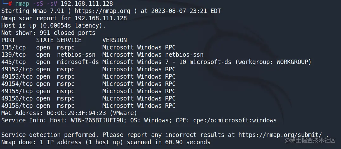The width and height of the screenshot is (341, 149).
Task: Click the microsoft-ds service name
Action: (x=78, y=62)
